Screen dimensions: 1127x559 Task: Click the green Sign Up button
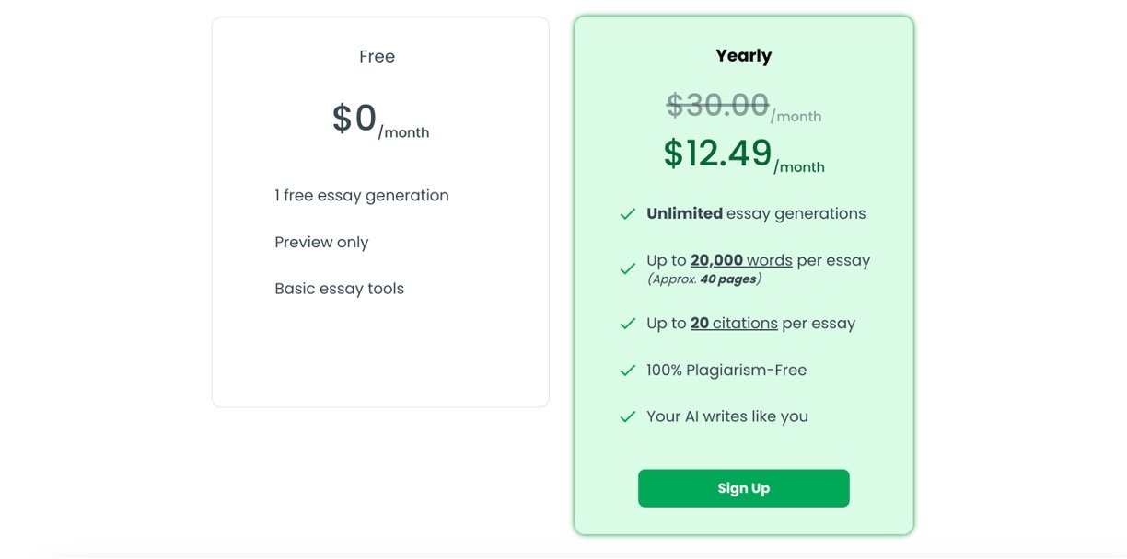(743, 488)
